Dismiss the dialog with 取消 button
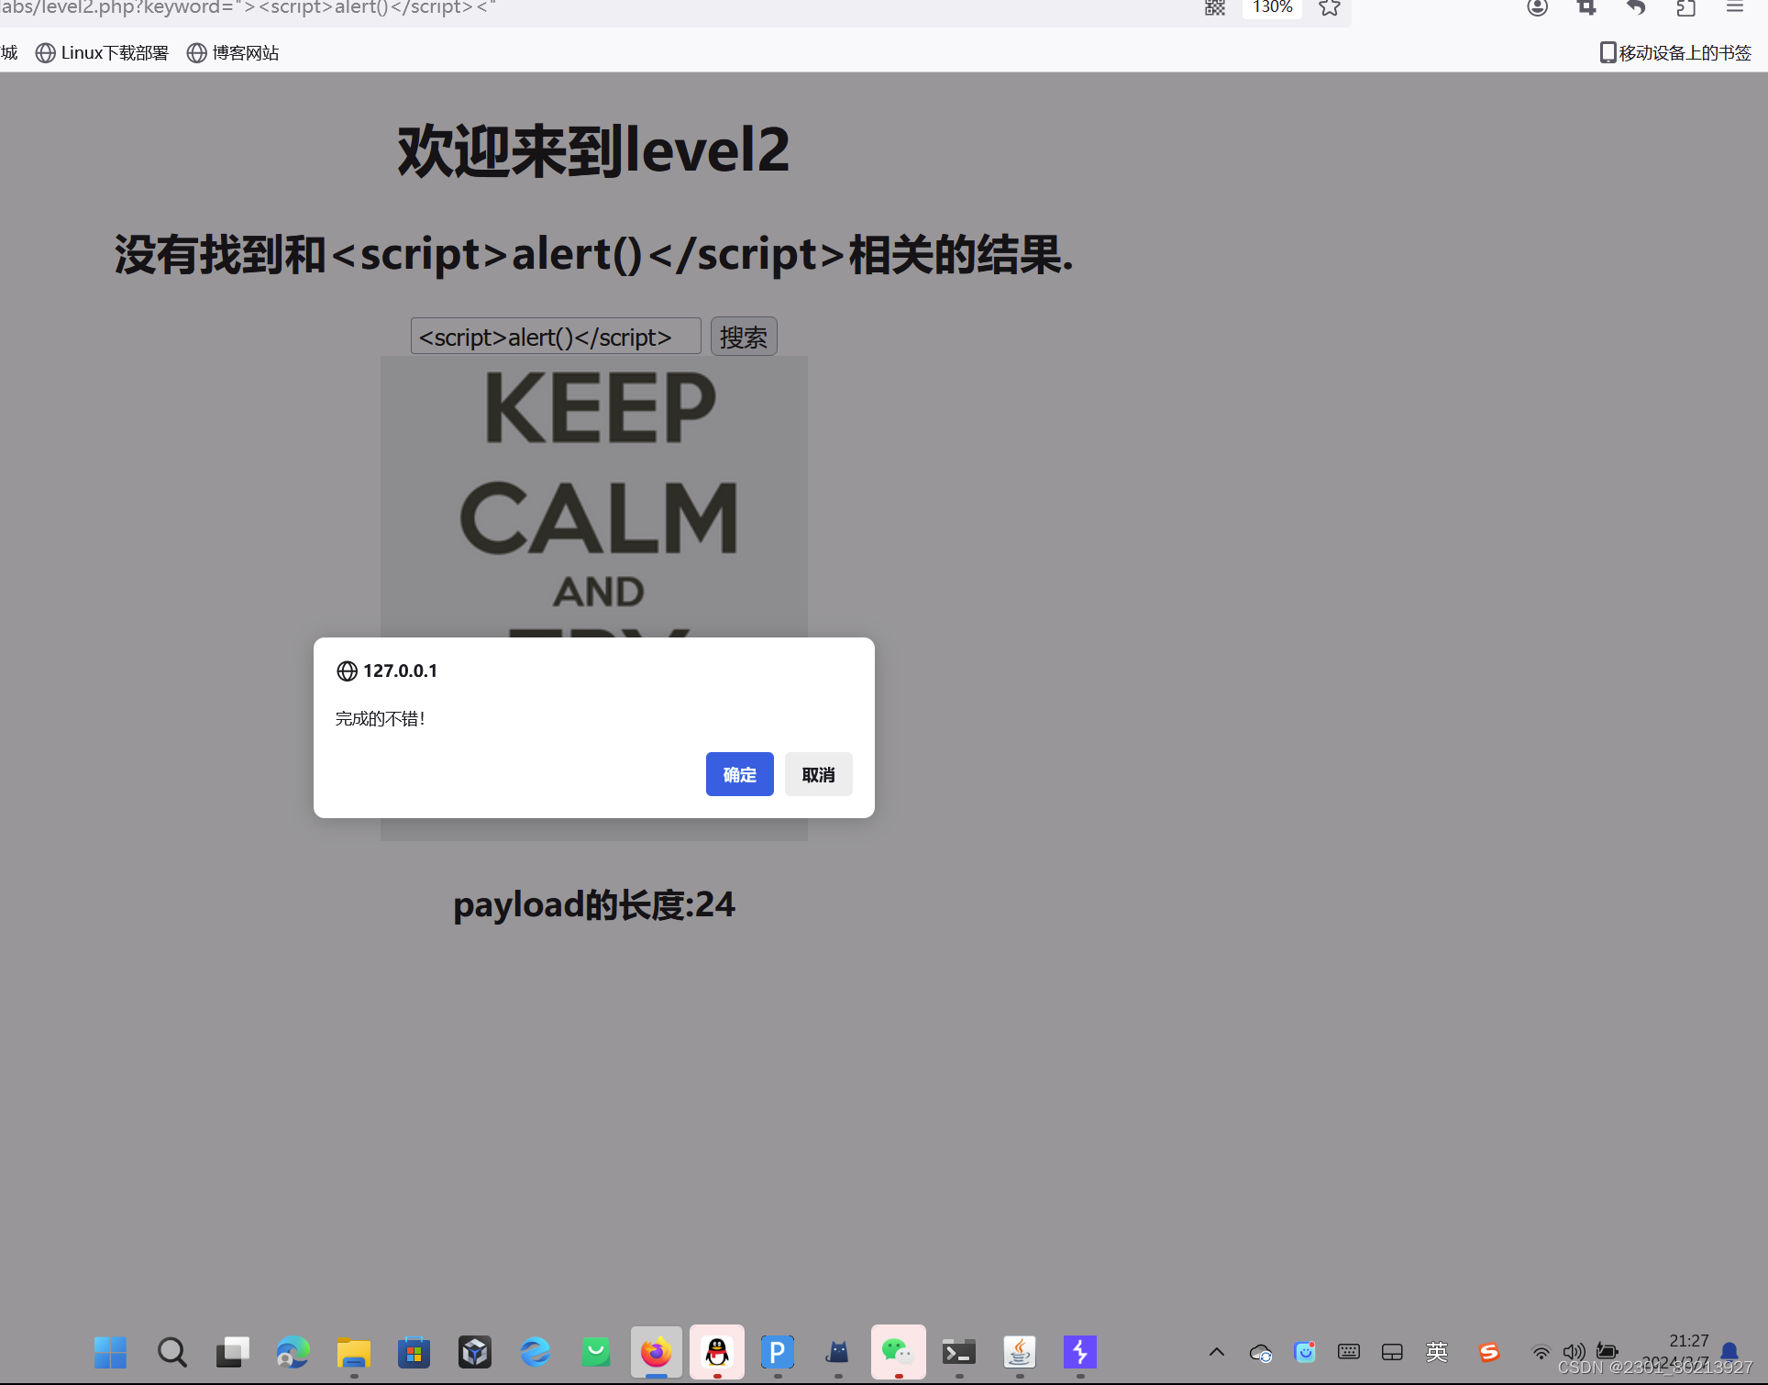This screenshot has height=1385, width=1768. coord(818,774)
